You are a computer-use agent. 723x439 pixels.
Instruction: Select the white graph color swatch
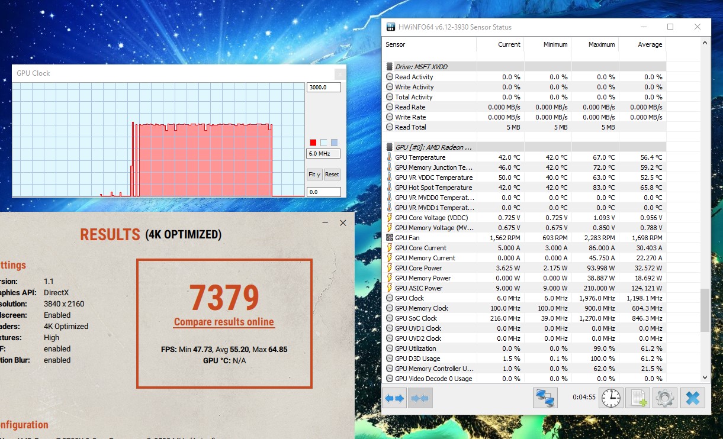click(x=324, y=143)
